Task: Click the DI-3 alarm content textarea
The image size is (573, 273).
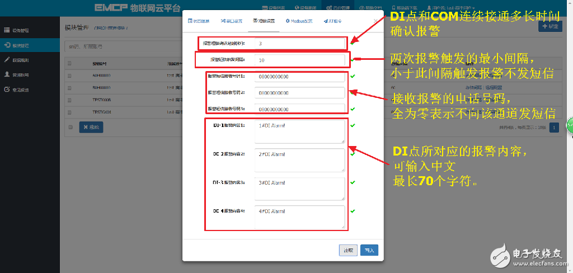Action: 300,189
